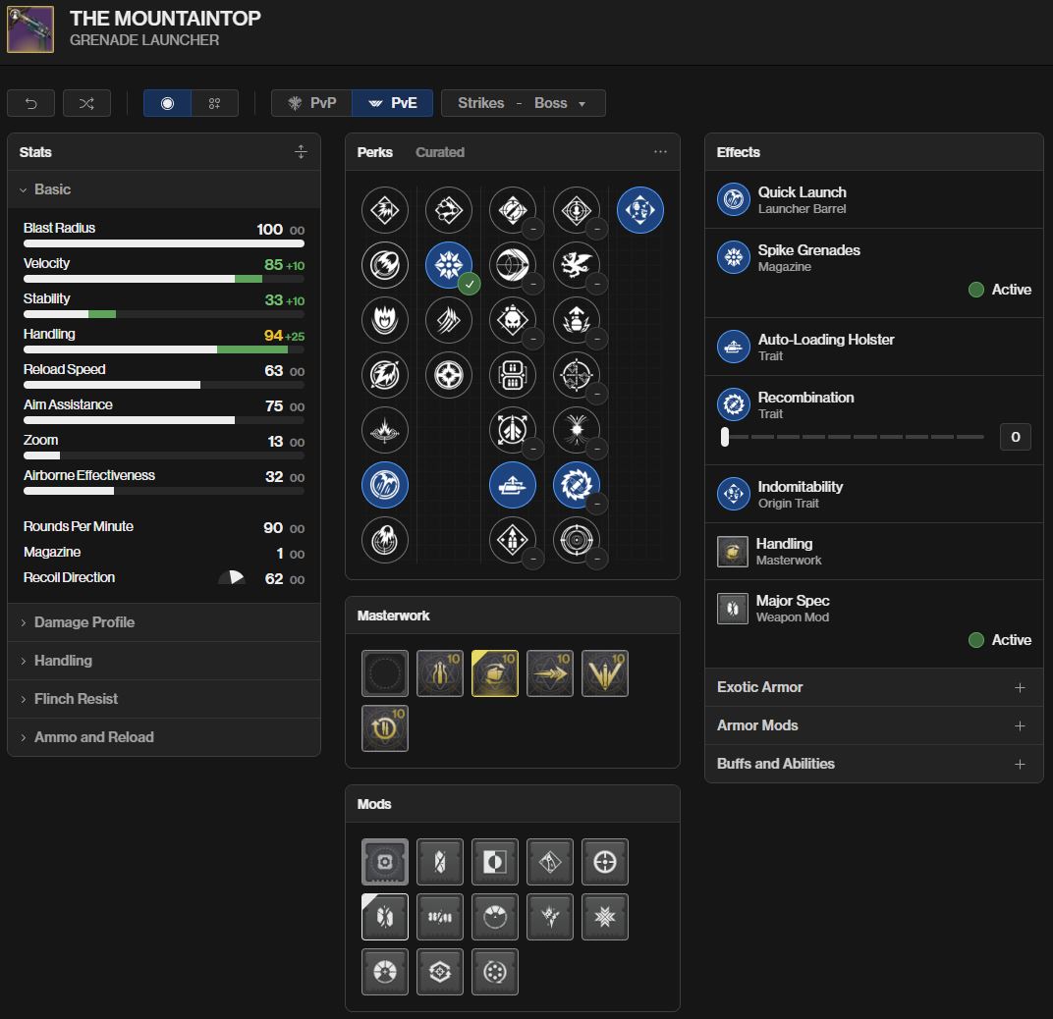The width and height of the screenshot is (1053, 1019).
Task: Expand the Ammo and Reload section
Action: [x=164, y=737]
